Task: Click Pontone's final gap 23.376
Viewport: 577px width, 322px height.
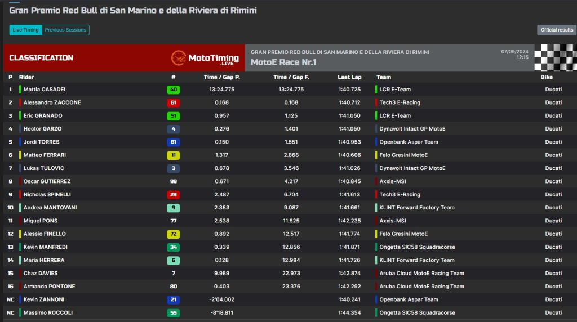Action: [291, 287]
